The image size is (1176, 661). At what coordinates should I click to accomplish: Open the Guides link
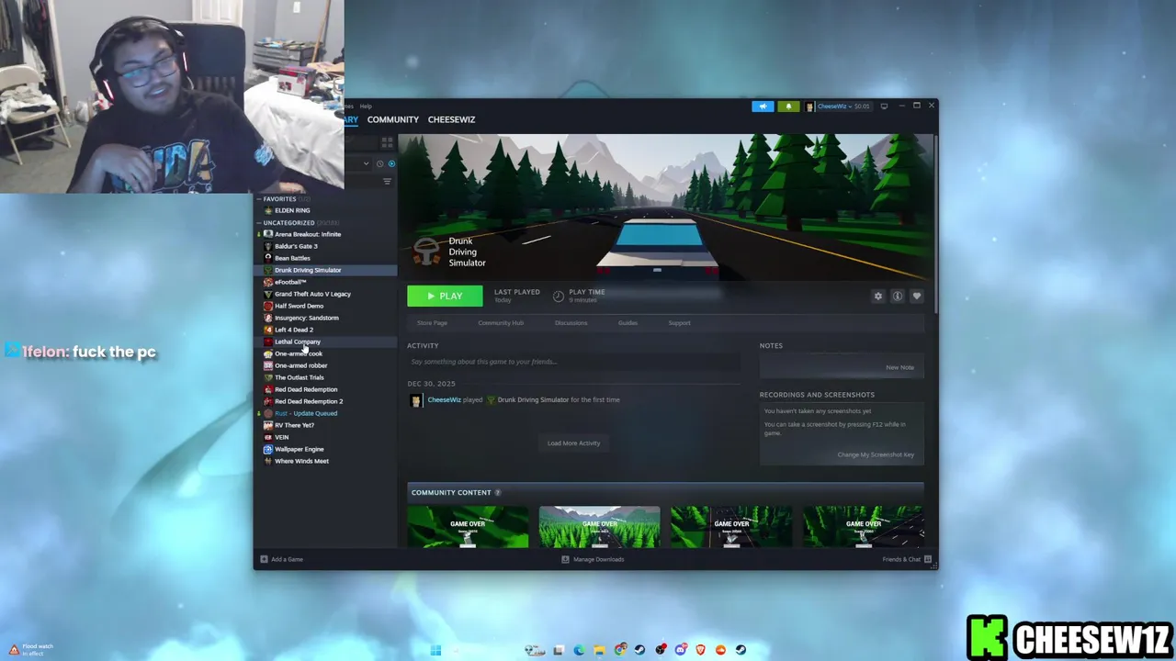[628, 323]
